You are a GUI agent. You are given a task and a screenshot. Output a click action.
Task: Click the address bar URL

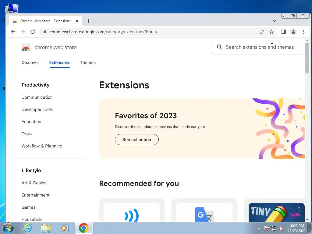coord(103,32)
